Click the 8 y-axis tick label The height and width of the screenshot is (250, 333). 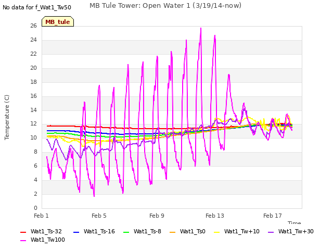click(35, 152)
